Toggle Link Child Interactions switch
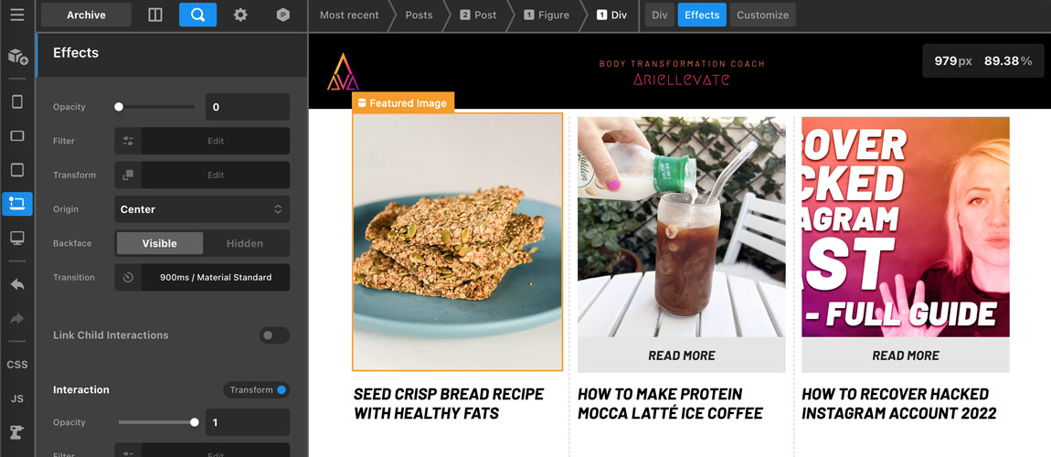 pos(275,335)
